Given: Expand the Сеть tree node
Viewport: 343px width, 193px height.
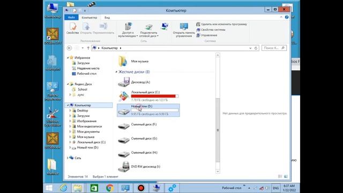Looking at the screenshot, I should coord(68,158).
